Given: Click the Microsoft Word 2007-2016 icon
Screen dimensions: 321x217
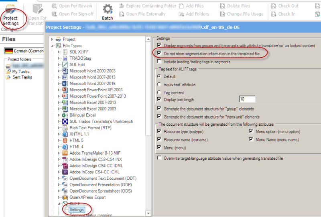Looking at the screenshot, I should pos(65,84).
